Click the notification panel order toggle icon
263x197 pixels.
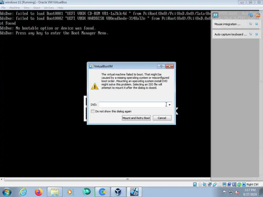(250, 15)
